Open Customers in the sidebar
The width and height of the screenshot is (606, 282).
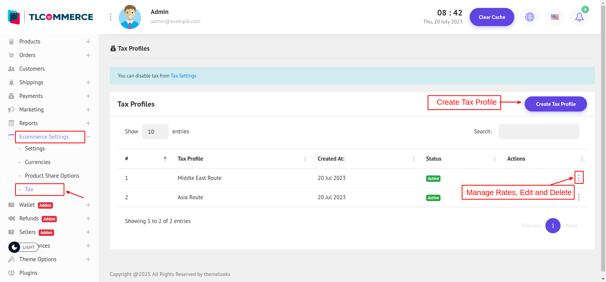[32, 69]
